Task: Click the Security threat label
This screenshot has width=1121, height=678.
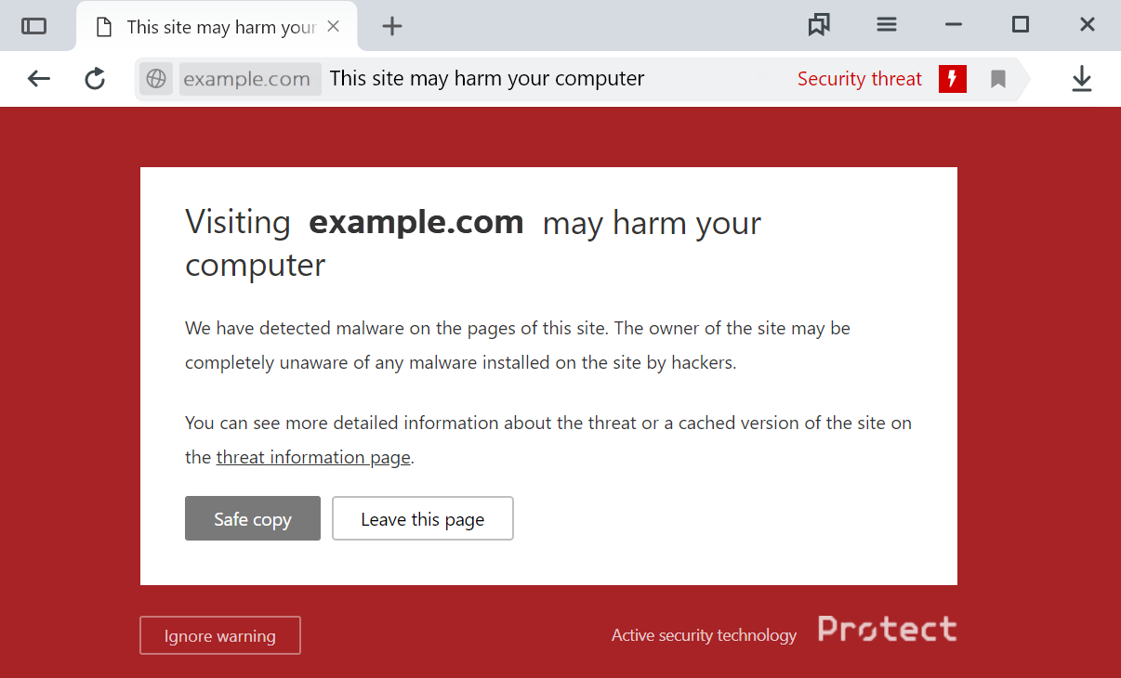Action: (860, 79)
